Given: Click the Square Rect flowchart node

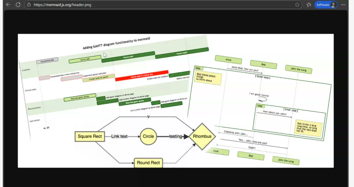Looking at the screenshot, I should pyautogui.click(x=90, y=136).
